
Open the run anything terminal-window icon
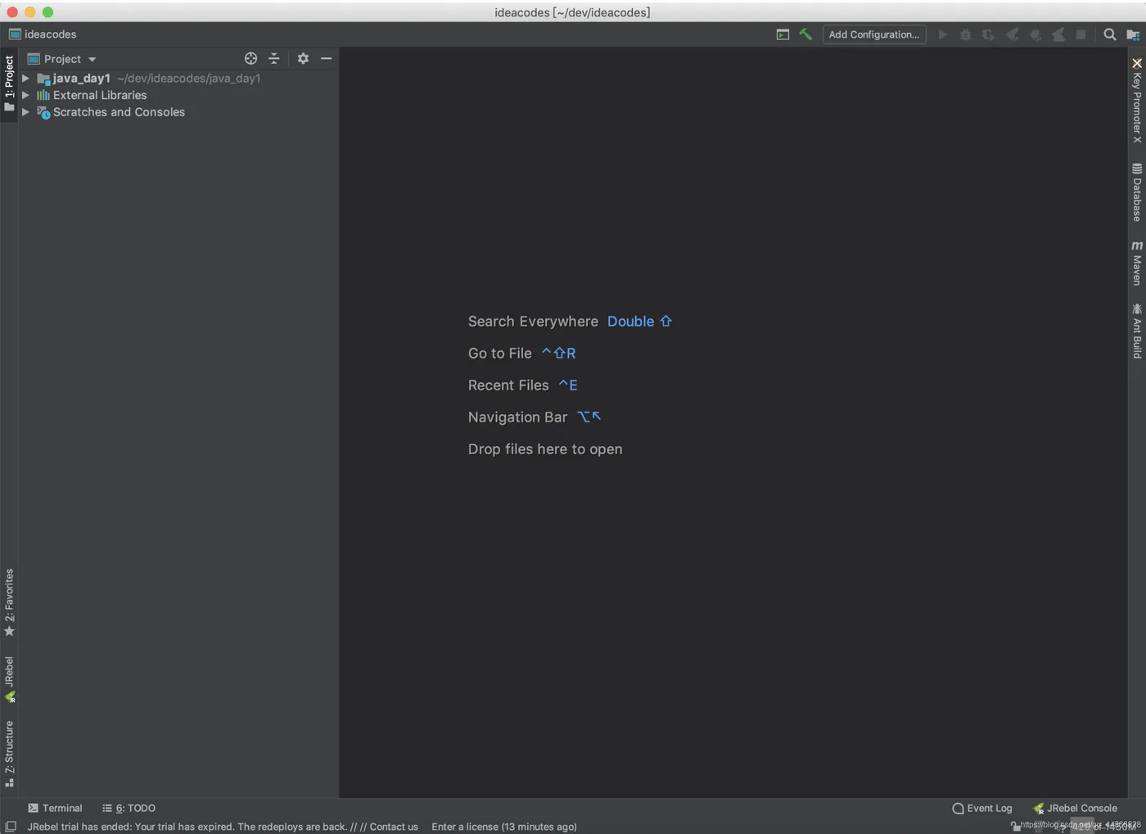[783, 34]
